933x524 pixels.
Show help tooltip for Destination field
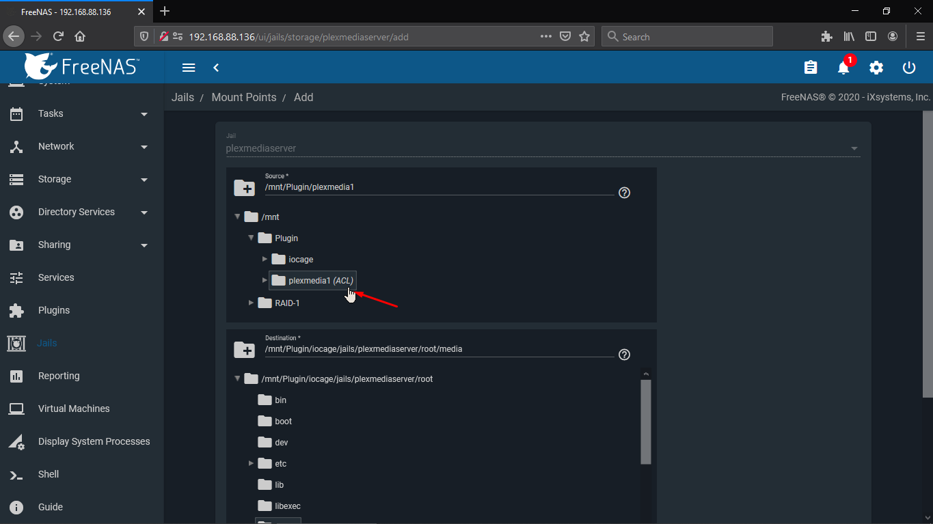[x=624, y=355]
